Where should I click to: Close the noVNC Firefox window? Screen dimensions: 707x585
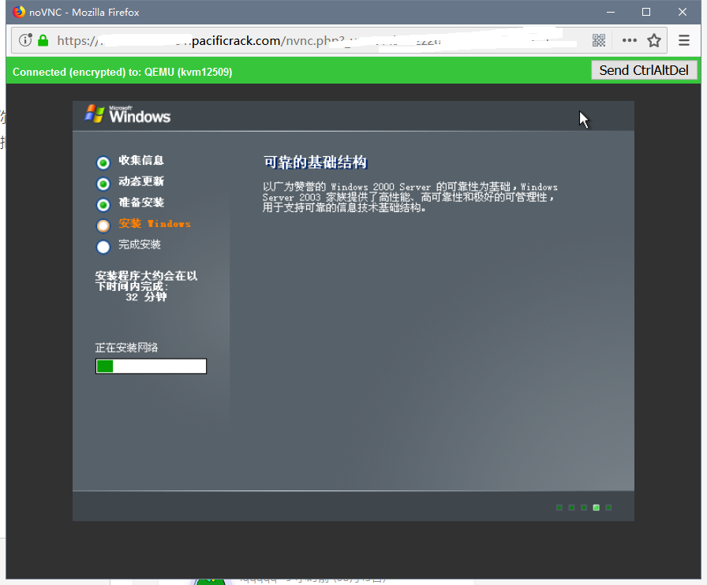[x=683, y=12]
